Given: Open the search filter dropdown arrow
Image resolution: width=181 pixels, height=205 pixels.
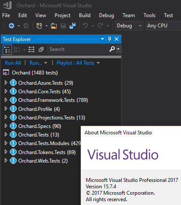Looking at the screenshot, I should tap(118, 49).
